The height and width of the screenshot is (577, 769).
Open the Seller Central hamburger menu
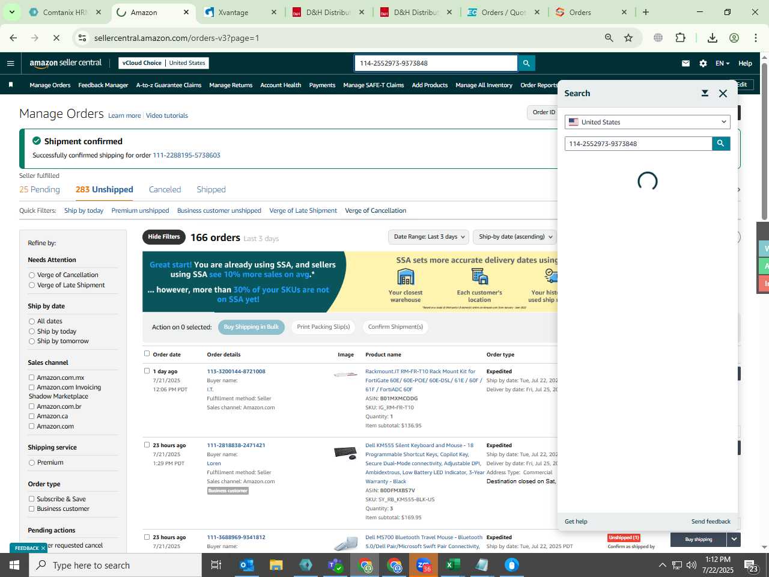coord(10,63)
